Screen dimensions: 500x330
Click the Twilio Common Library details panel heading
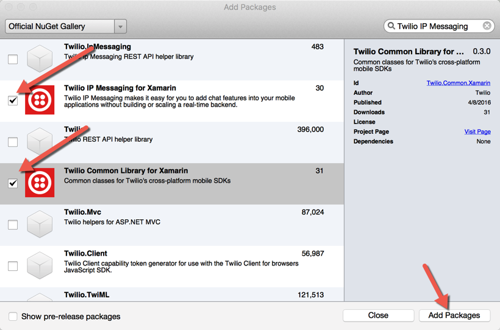point(409,51)
